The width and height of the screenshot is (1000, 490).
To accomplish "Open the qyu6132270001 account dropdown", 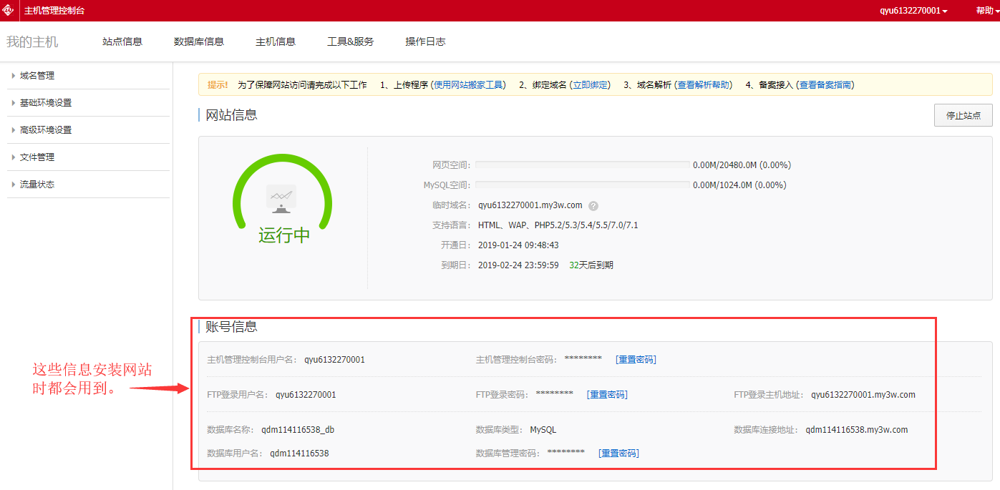I will point(913,11).
